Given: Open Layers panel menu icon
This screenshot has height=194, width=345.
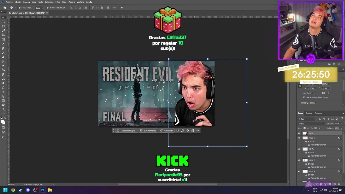Looking at the screenshot, I should [x=343, y=113].
